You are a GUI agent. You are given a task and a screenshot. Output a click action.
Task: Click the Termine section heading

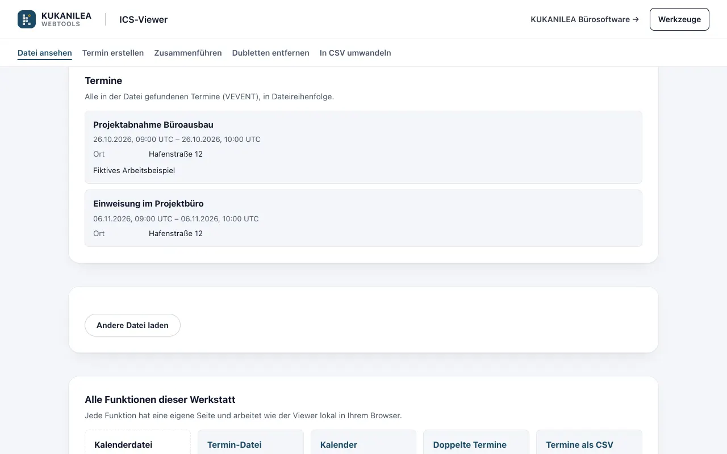[103, 81]
